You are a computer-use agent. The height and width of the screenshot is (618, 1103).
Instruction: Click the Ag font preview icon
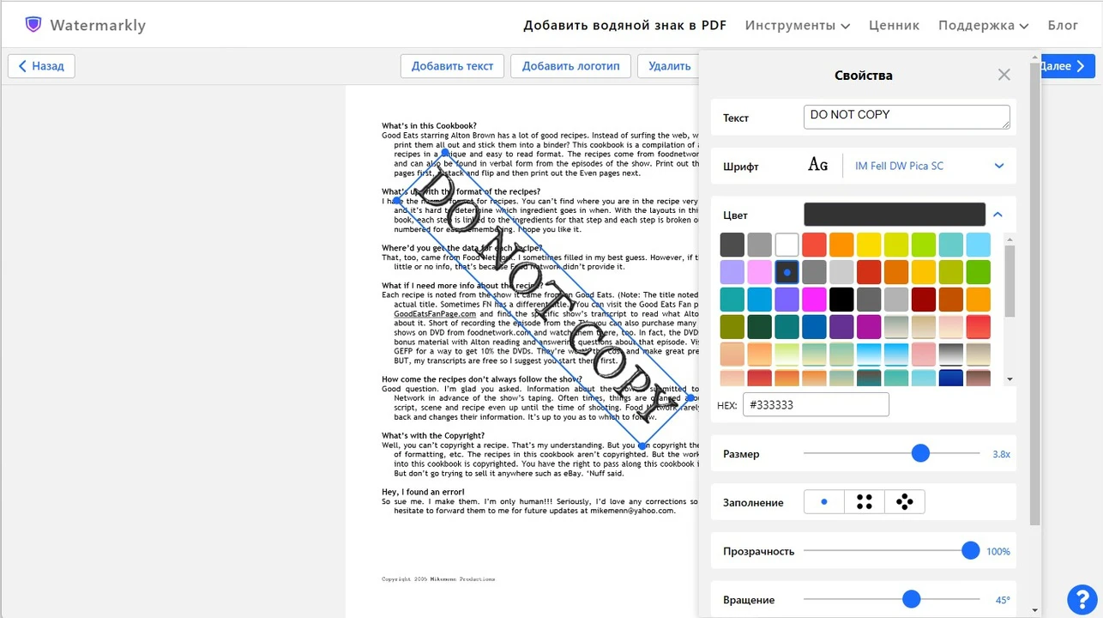[x=818, y=165]
